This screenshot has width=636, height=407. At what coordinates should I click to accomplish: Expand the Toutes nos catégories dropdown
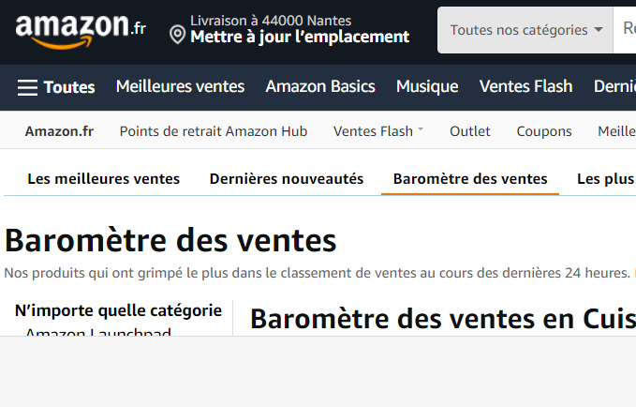[x=525, y=30]
